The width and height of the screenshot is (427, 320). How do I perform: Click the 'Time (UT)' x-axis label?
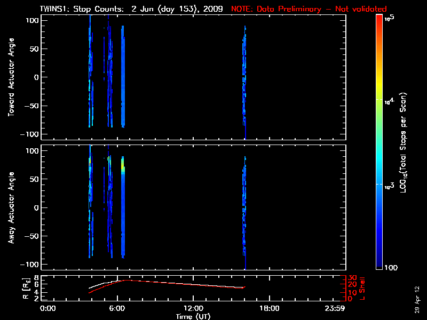click(193, 316)
